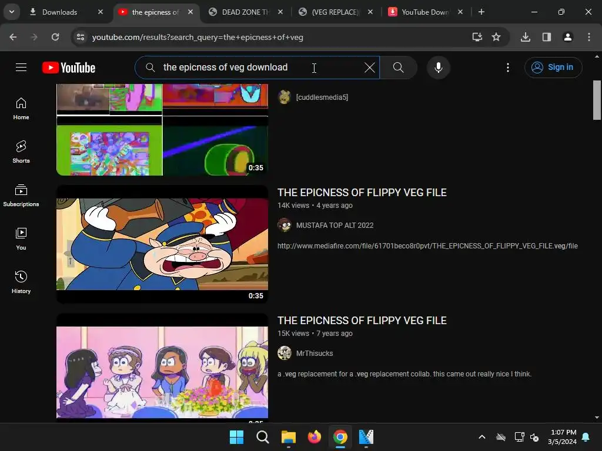Focus the YouTube search box

[x=257, y=68]
